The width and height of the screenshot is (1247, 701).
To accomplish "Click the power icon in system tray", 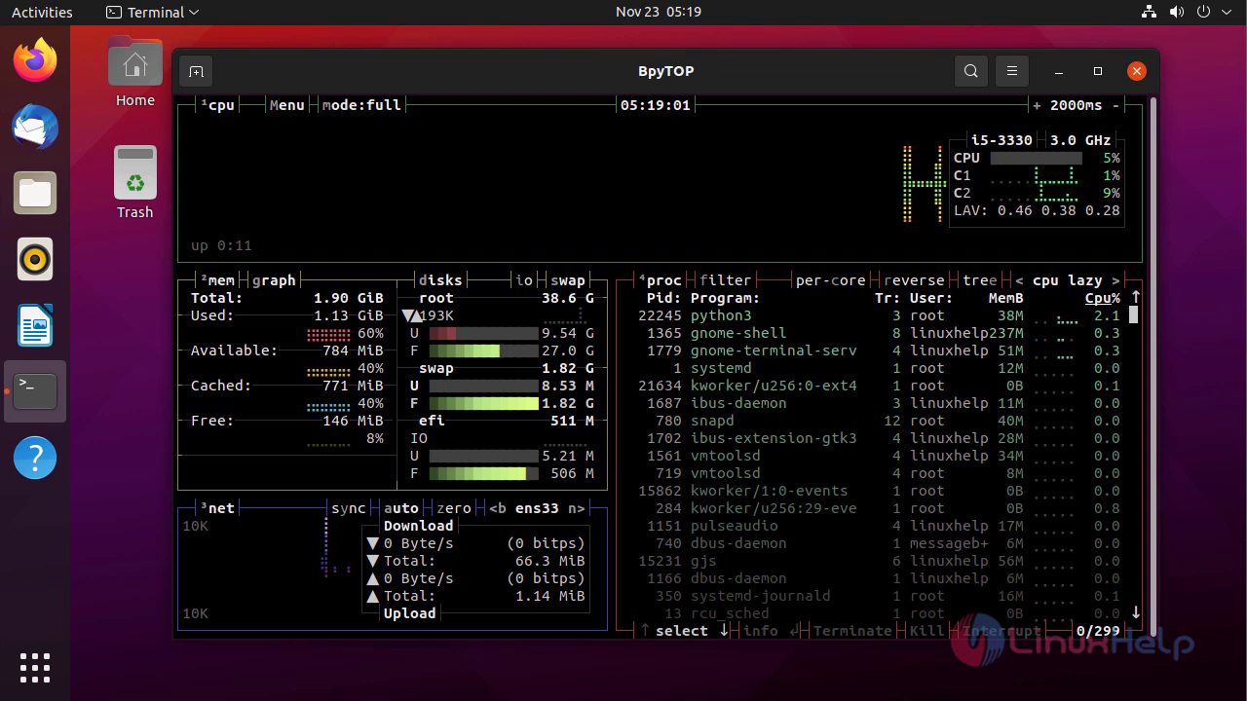I will click(1205, 13).
